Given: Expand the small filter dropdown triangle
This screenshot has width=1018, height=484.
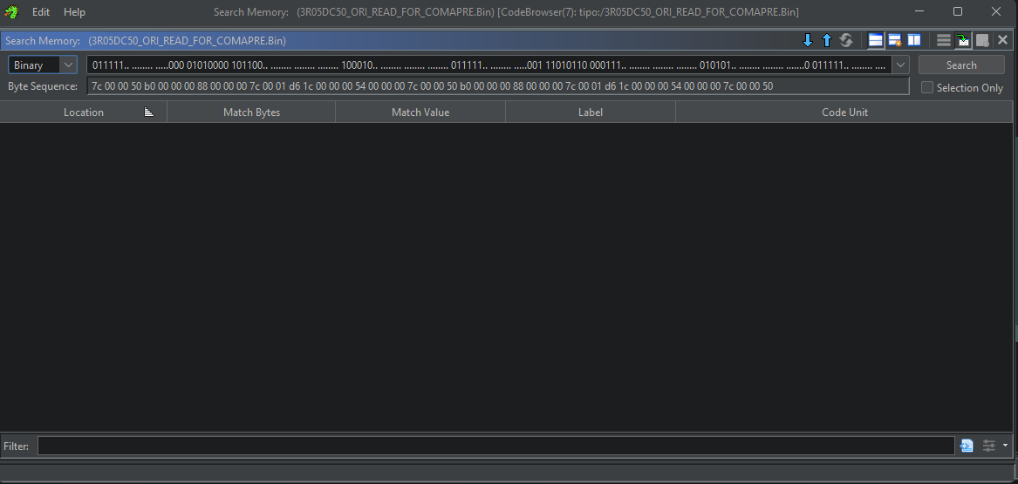Looking at the screenshot, I should pyautogui.click(x=1005, y=446).
